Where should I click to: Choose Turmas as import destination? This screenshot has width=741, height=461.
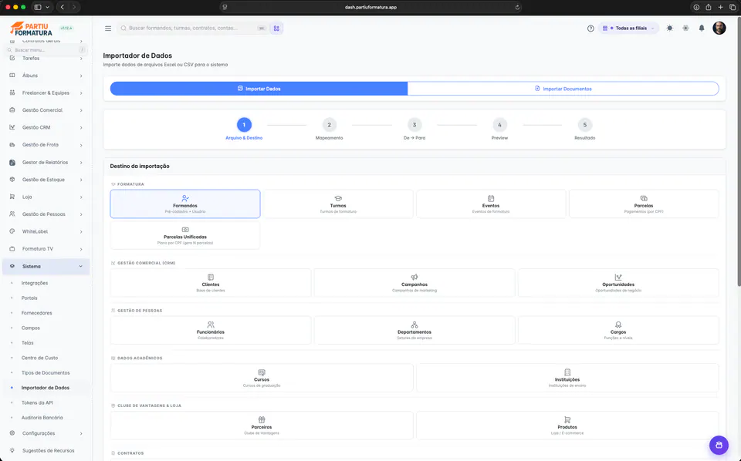[x=338, y=204]
